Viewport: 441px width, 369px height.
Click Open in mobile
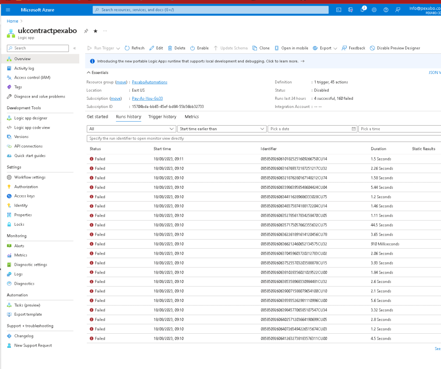pos(292,48)
